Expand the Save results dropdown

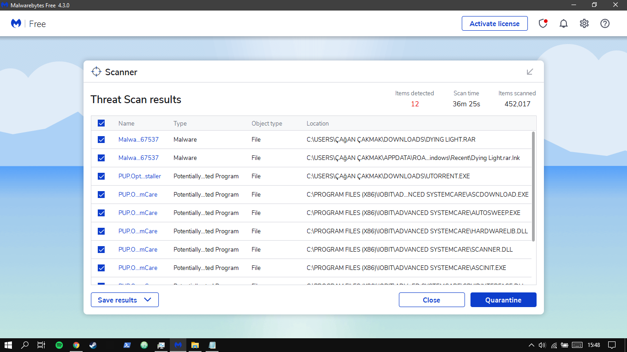tap(125, 300)
